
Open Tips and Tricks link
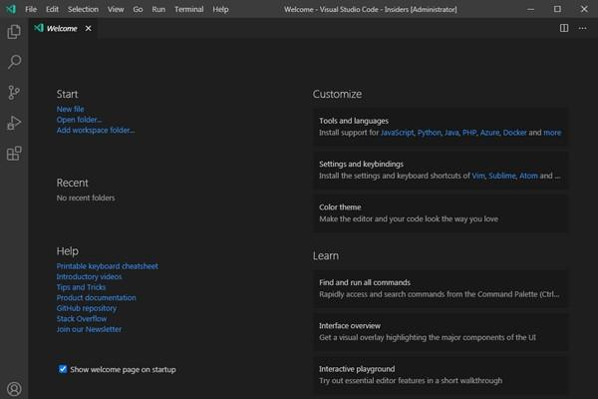(81, 287)
